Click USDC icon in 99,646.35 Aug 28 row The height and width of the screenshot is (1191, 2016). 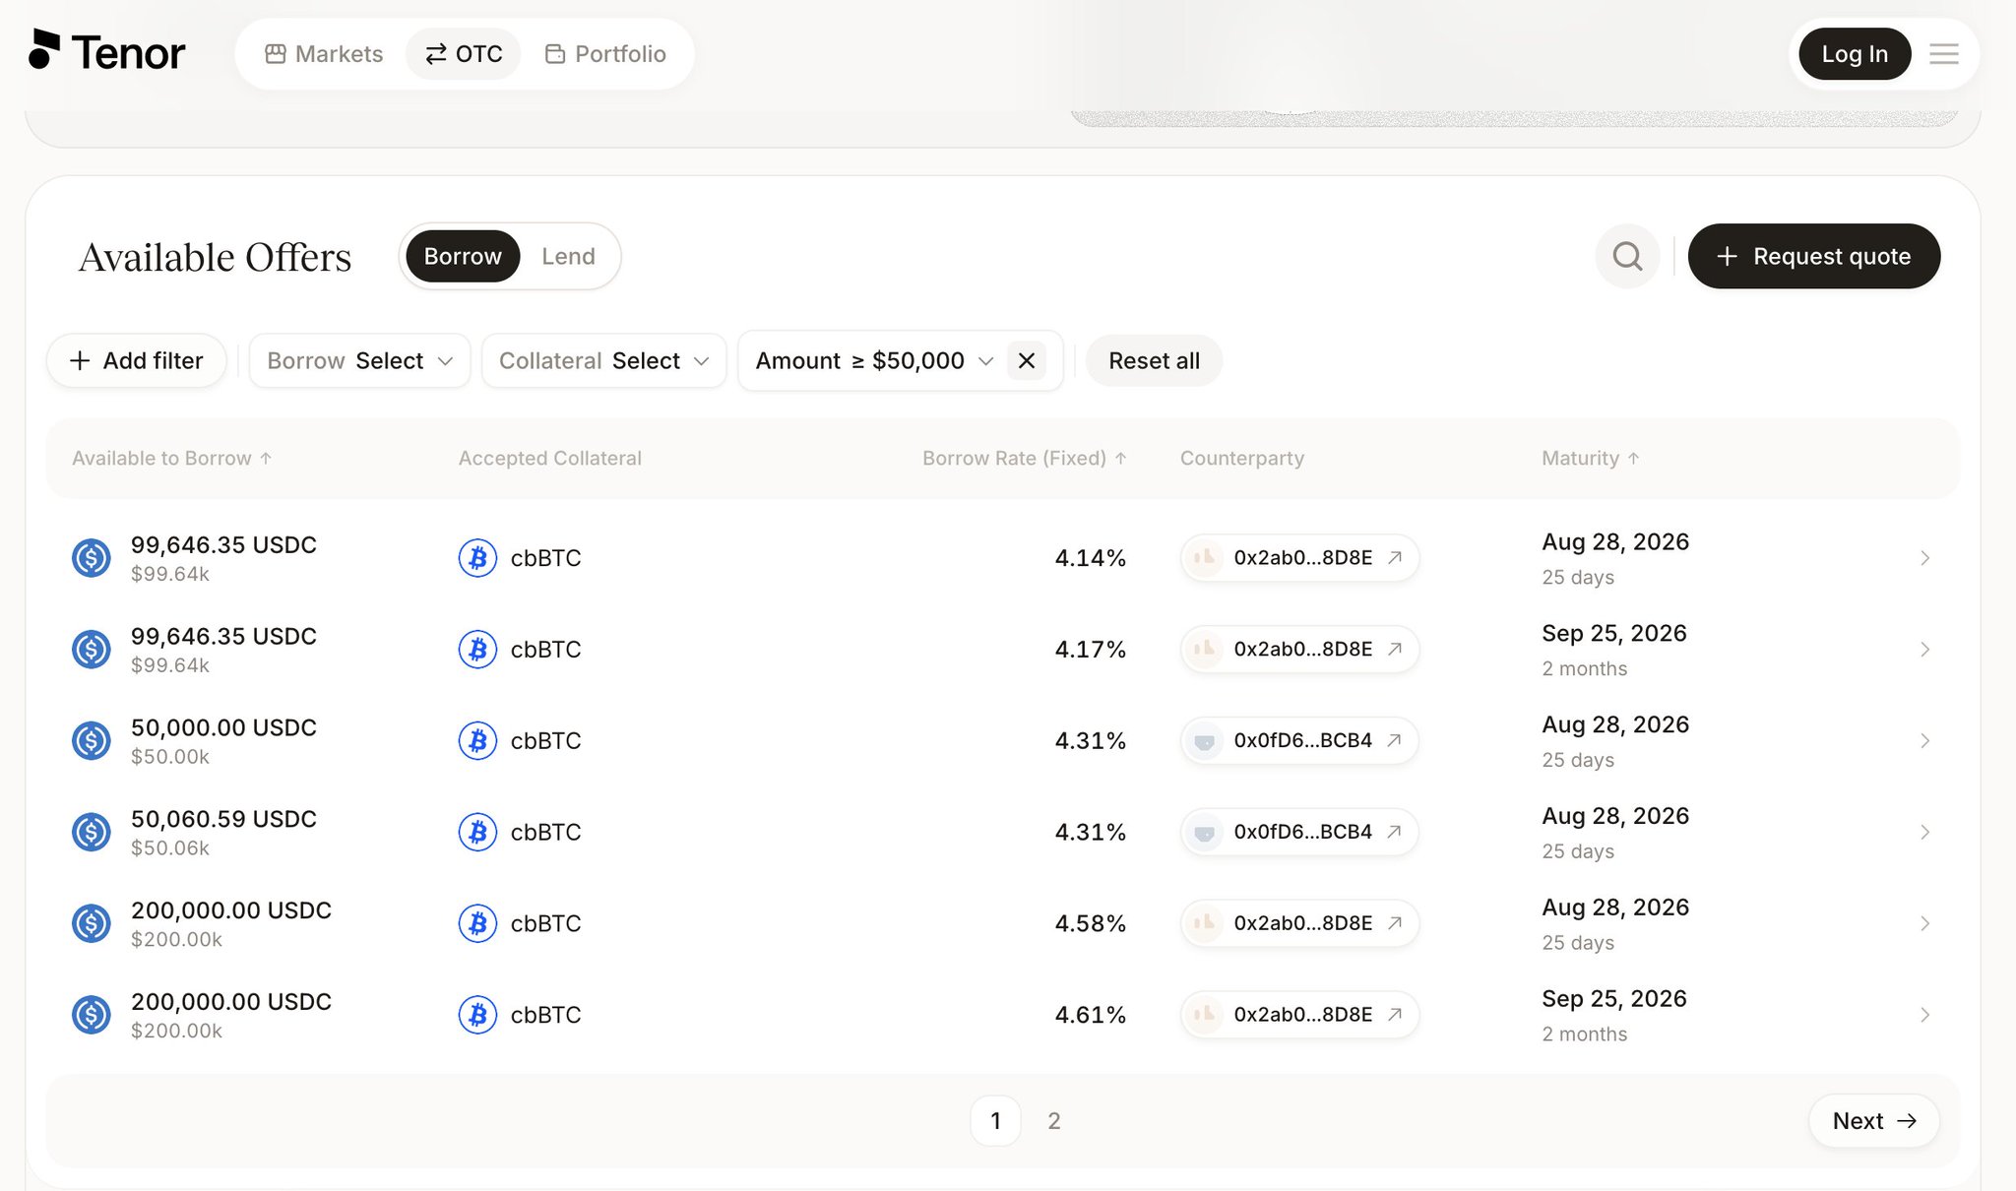92,558
